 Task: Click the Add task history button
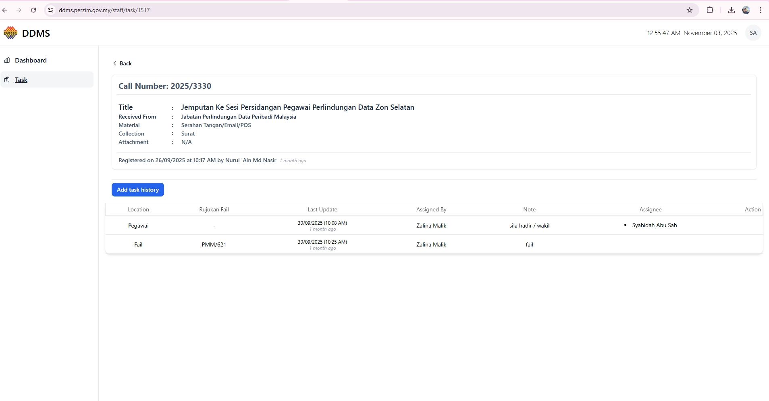[138, 190]
